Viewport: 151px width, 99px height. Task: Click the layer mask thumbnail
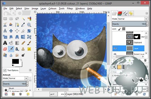pos(137,36)
